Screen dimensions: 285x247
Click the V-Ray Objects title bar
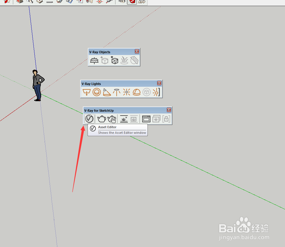[x=114, y=52]
